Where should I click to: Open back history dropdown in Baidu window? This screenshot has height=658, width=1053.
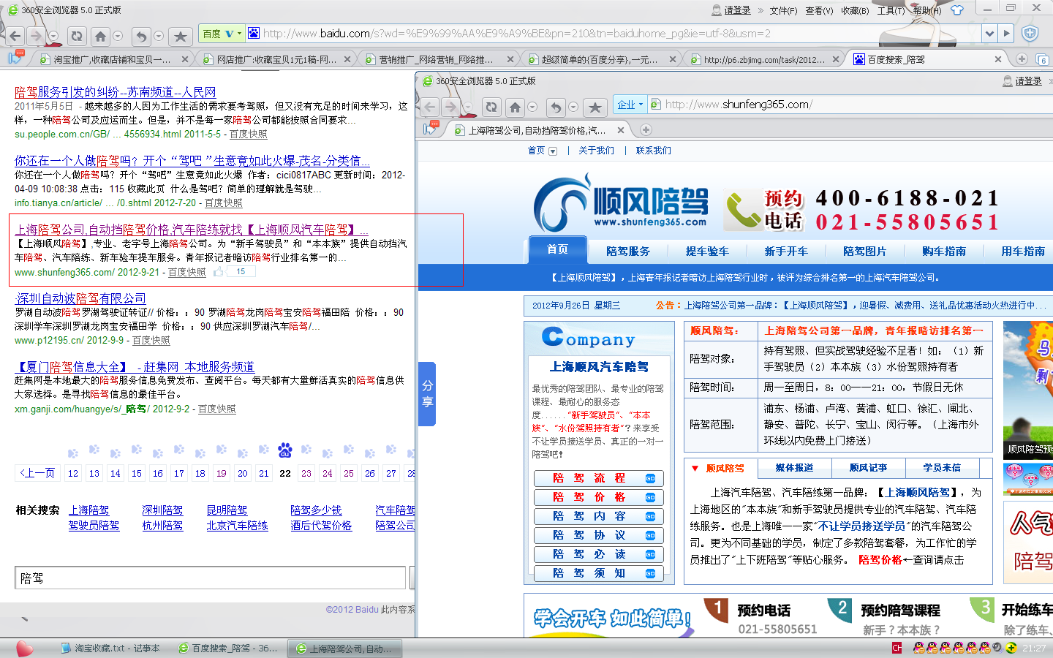coord(53,35)
